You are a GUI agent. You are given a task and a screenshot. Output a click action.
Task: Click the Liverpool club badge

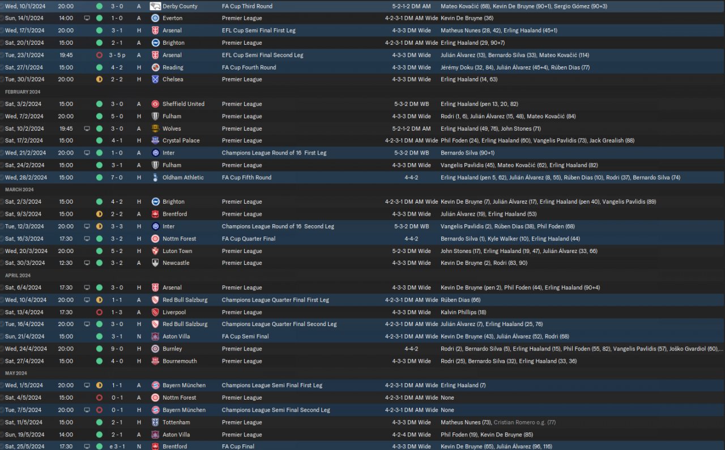pyautogui.click(x=155, y=312)
